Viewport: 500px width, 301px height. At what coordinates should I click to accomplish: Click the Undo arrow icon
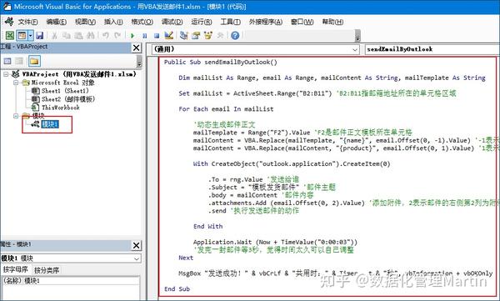pyautogui.click(x=106, y=35)
